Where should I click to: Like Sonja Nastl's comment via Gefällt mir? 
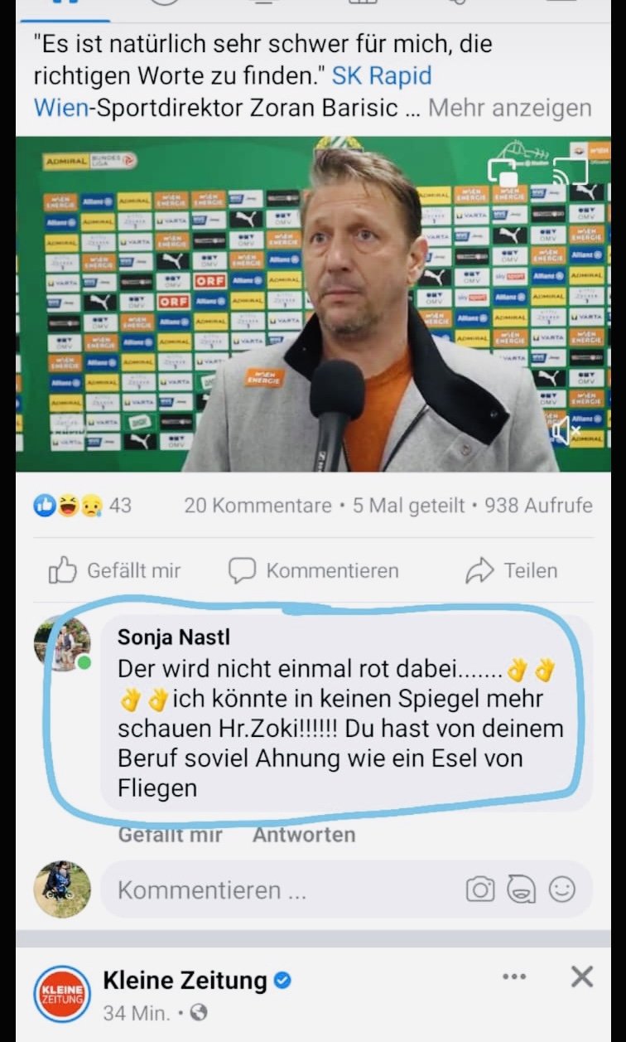(170, 835)
